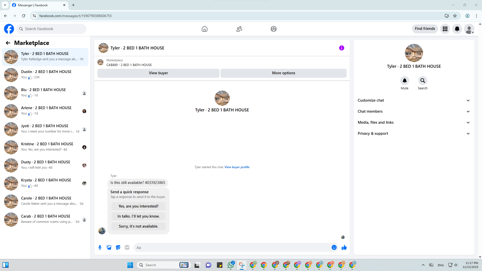The image size is (482, 271).
Task: Search in conversation using magnifier icon
Action: coord(423,81)
